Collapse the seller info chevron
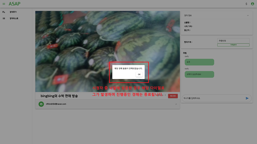 [x=176, y=104]
